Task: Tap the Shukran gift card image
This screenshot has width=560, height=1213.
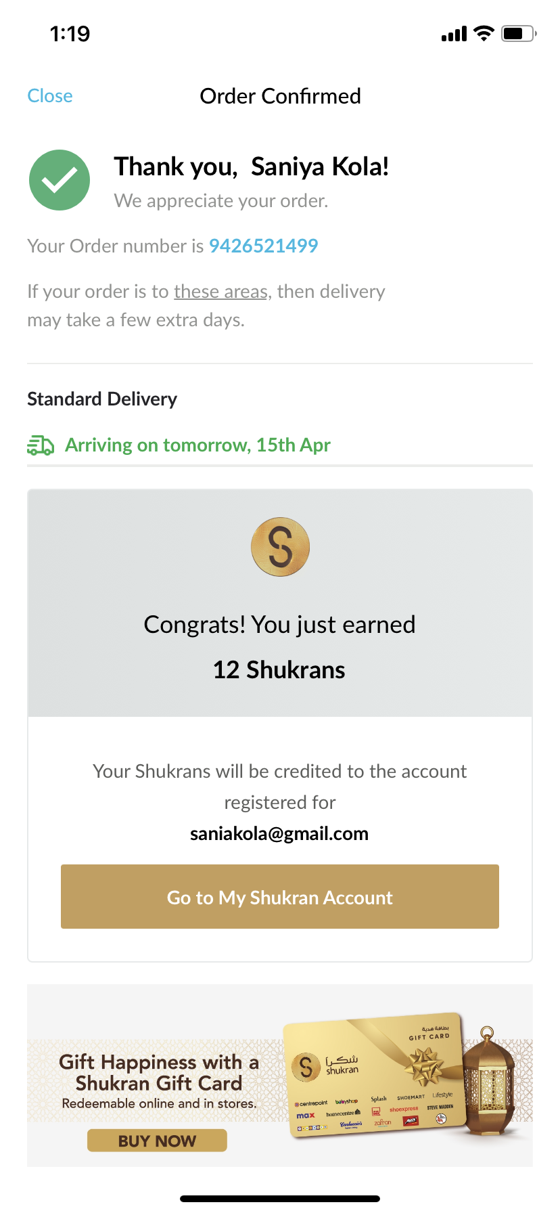Action: (x=376, y=1074)
